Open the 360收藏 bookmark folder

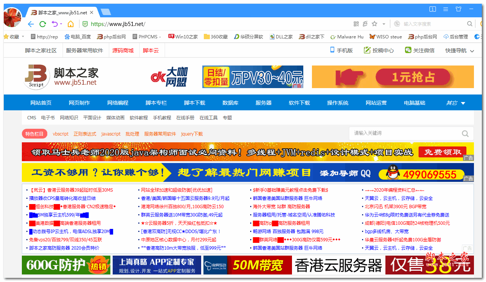coord(215,37)
